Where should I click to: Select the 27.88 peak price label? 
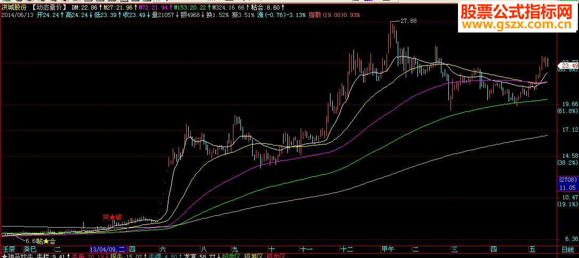(x=408, y=21)
